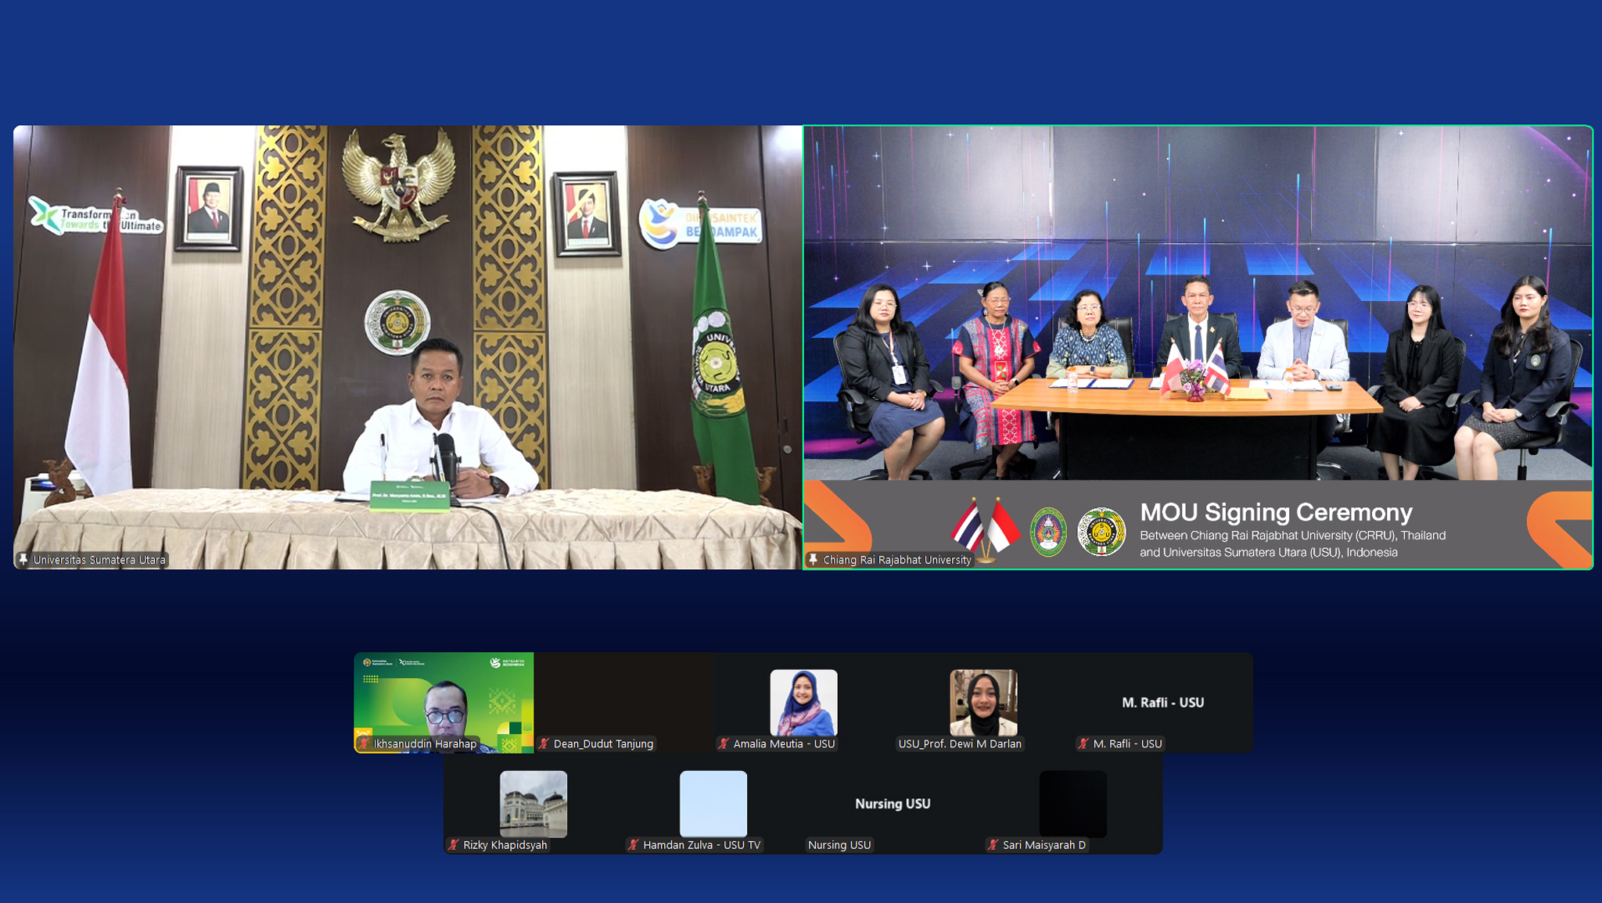Click M. Rafli's muted microphone icon
Screen dimensions: 1602x903
1083,744
